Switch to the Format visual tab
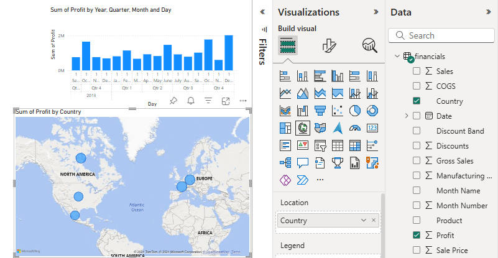 [329, 45]
